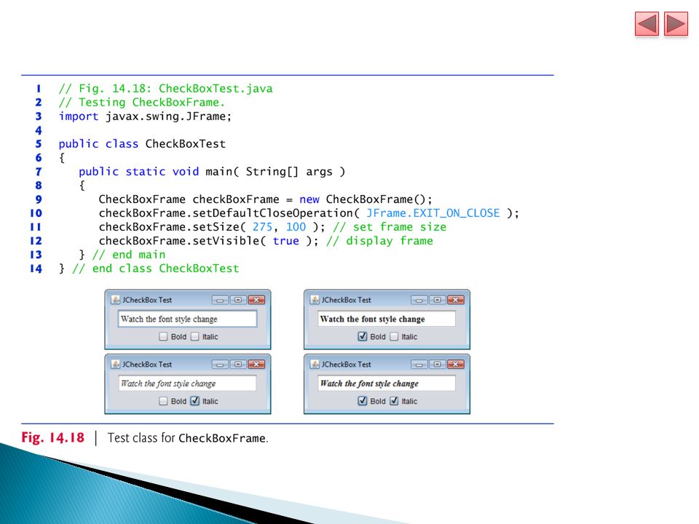The width and height of the screenshot is (699, 524).
Task: Click the bold 'Watch the font style change' field
Action: 387,319
